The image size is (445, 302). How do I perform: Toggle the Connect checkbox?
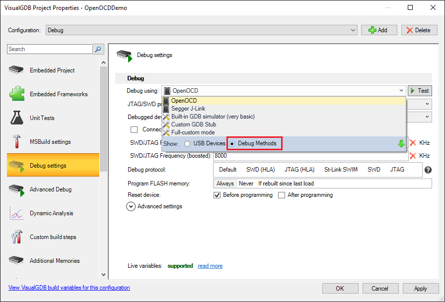tap(134, 129)
